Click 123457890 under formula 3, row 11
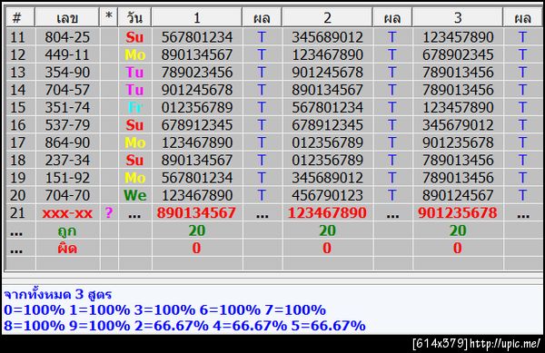 tap(458, 37)
